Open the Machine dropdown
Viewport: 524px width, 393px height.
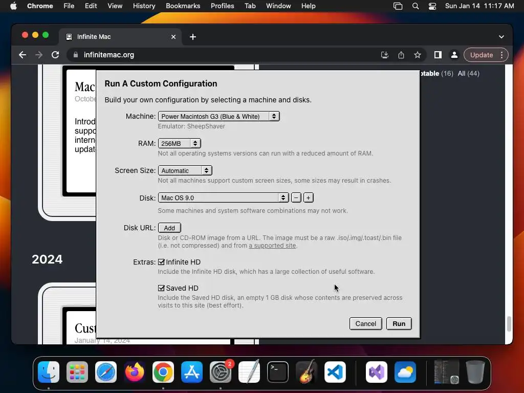coord(219,116)
